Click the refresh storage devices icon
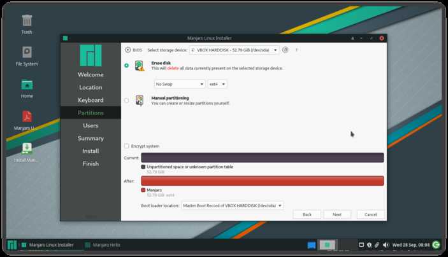Viewport: 448px width, 257px height. click(x=285, y=50)
